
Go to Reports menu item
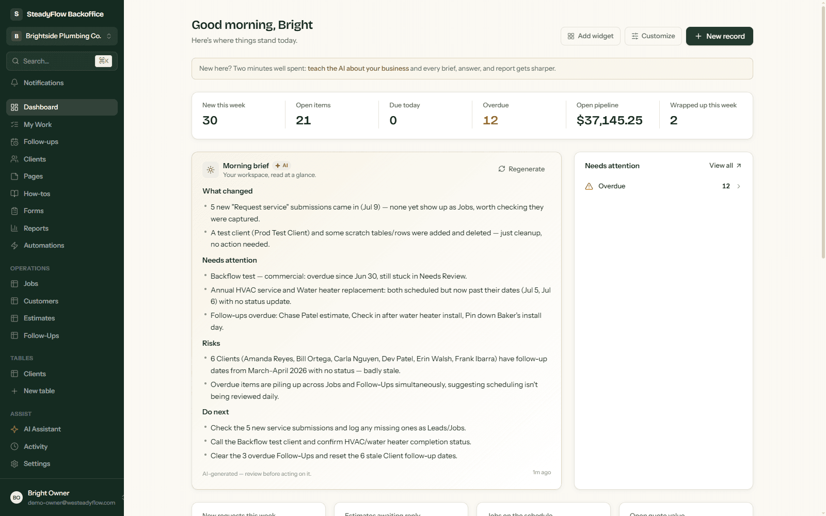62,228
